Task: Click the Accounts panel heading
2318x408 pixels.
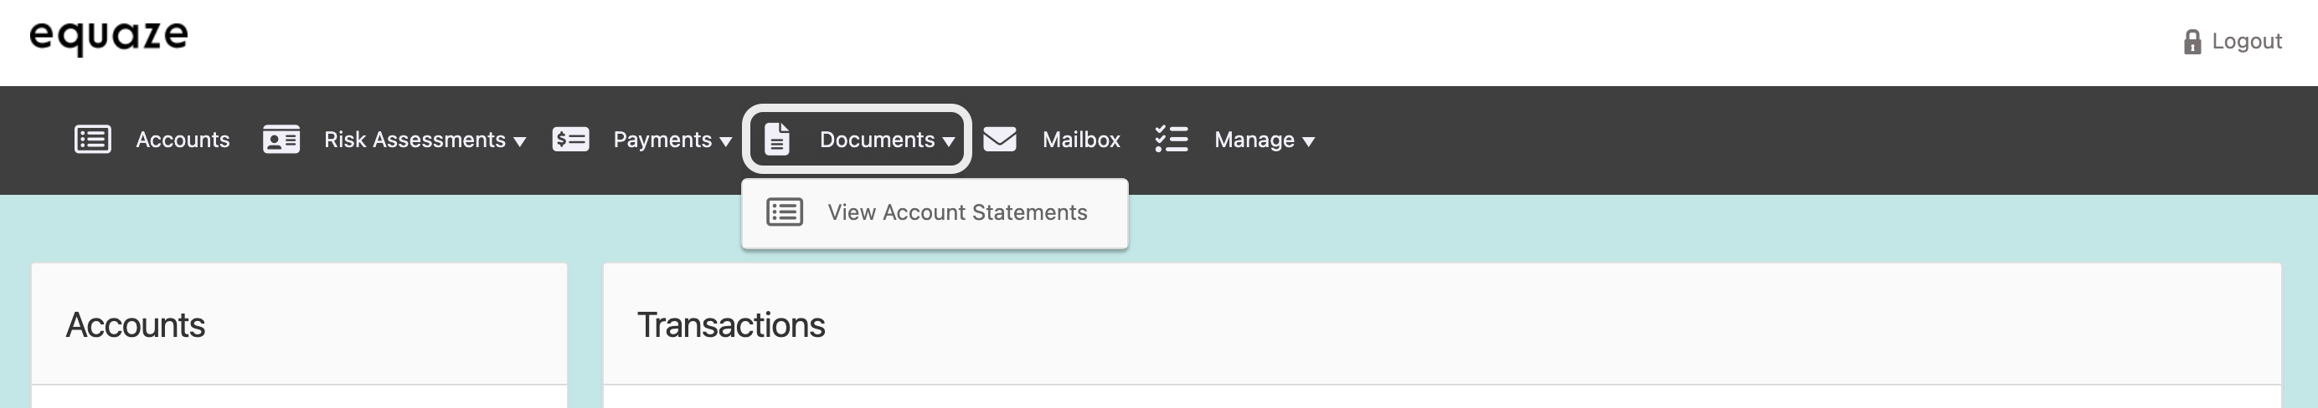Action: (x=135, y=325)
